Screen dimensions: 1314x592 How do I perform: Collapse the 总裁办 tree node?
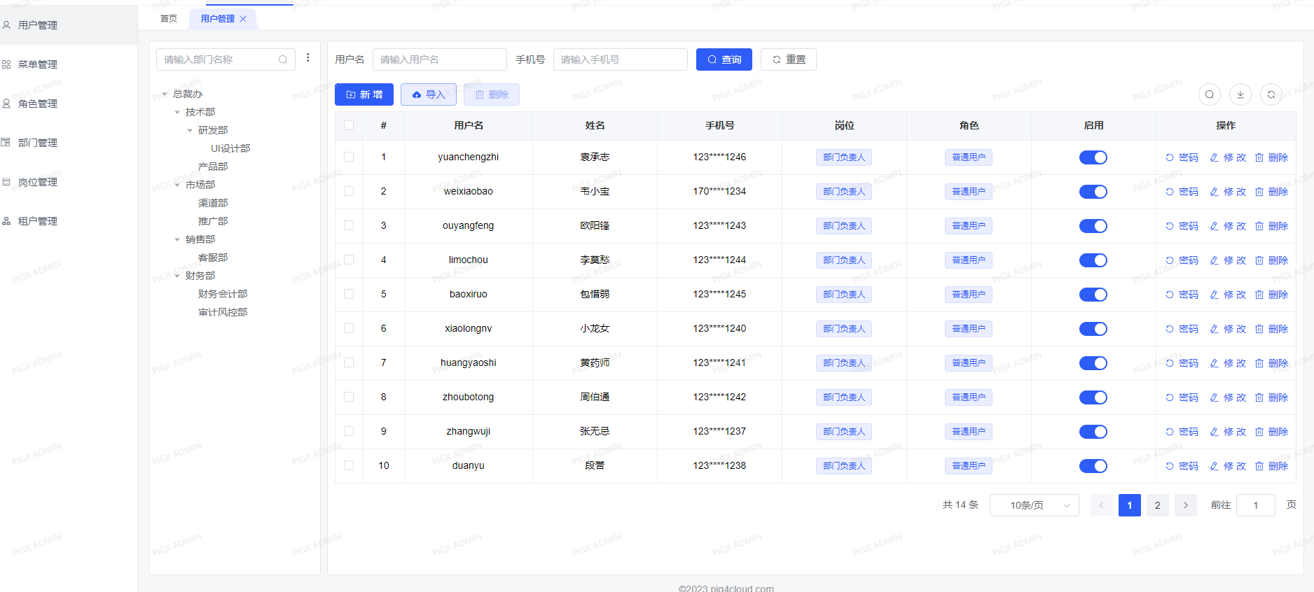[165, 94]
